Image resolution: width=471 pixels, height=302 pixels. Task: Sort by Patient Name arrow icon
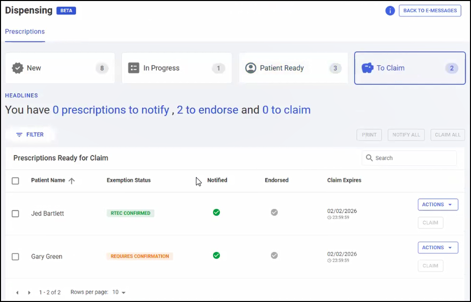tap(72, 180)
